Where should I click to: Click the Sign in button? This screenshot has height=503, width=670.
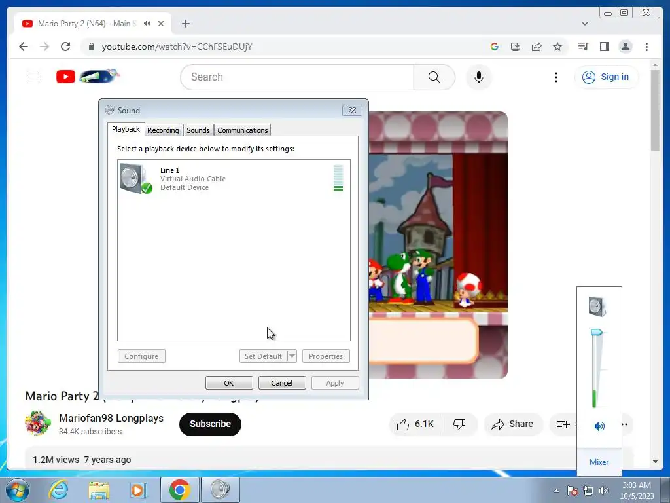click(607, 77)
